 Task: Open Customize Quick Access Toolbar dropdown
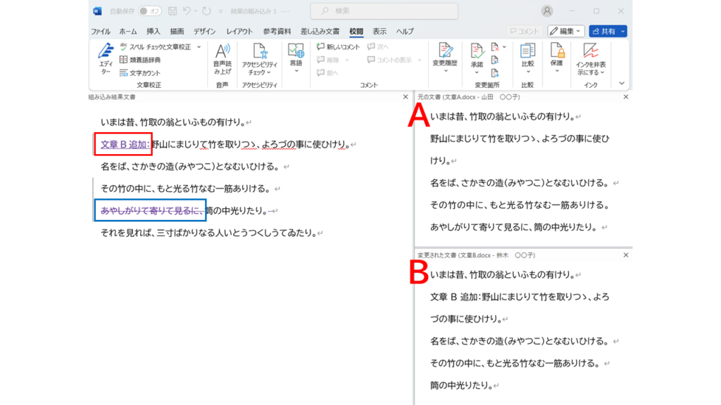(220, 11)
